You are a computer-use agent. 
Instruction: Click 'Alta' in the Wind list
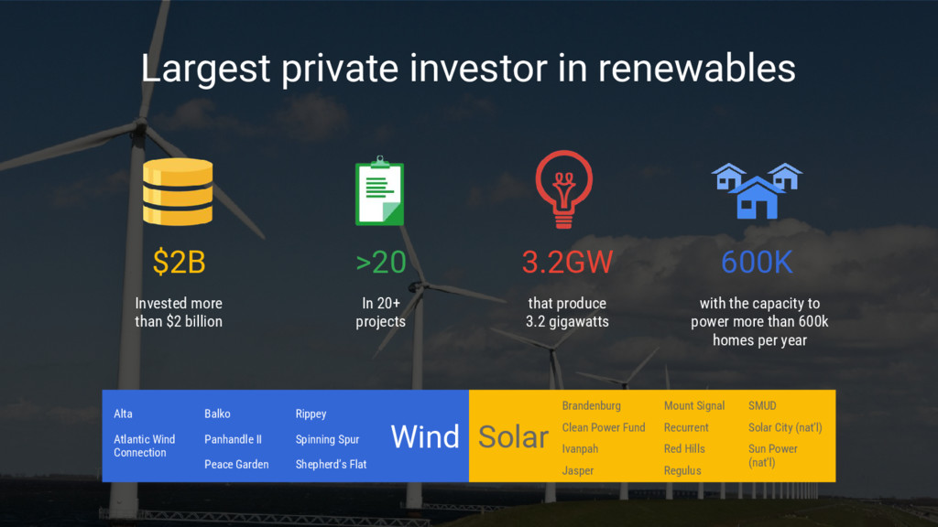tap(124, 414)
